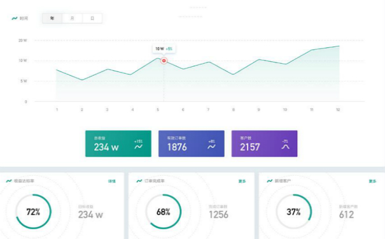Click the 72% circular progress ring
Screen dimensions: 385x239
(x=33, y=212)
